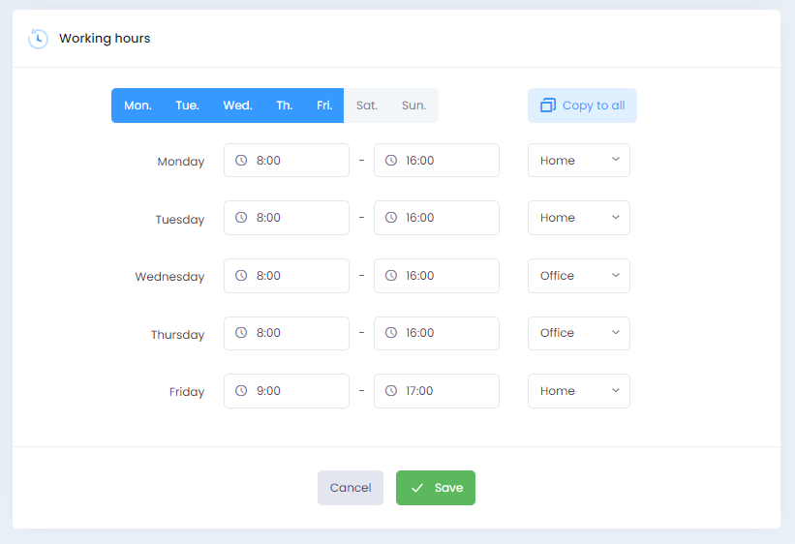Click clock icon in Monday start time
Image resolution: width=795 pixels, height=544 pixels.
pos(241,161)
